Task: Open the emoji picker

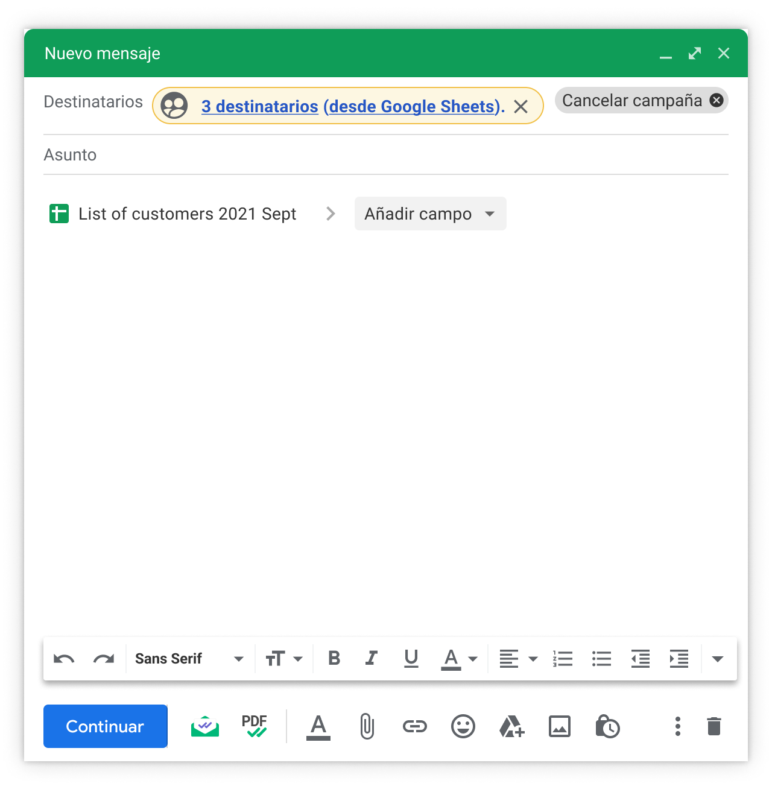Action: pos(463,726)
